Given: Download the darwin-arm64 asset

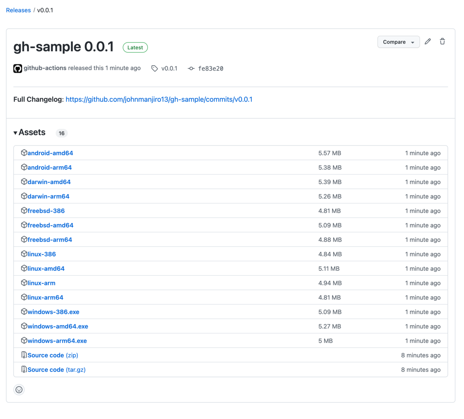Looking at the screenshot, I should [48, 196].
